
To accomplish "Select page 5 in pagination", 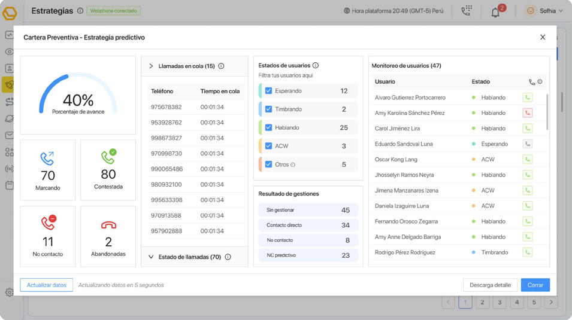I will [534, 303].
